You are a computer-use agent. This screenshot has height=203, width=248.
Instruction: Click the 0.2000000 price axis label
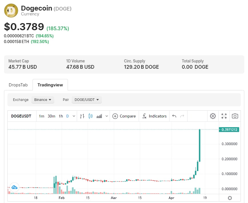coord(229,159)
